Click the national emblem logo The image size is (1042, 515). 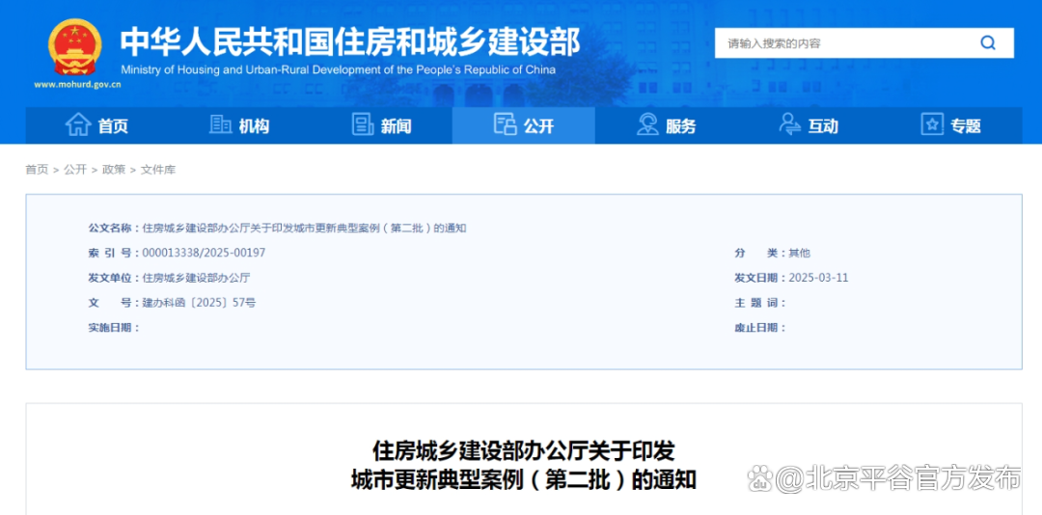pyautogui.click(x=75, y=47)
